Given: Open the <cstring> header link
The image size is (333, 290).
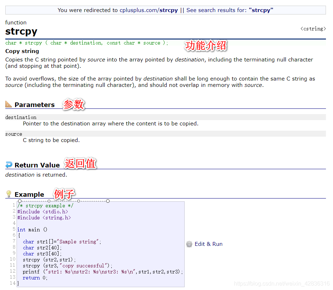Looking at the screenshot, I should (x=313, y=29).
